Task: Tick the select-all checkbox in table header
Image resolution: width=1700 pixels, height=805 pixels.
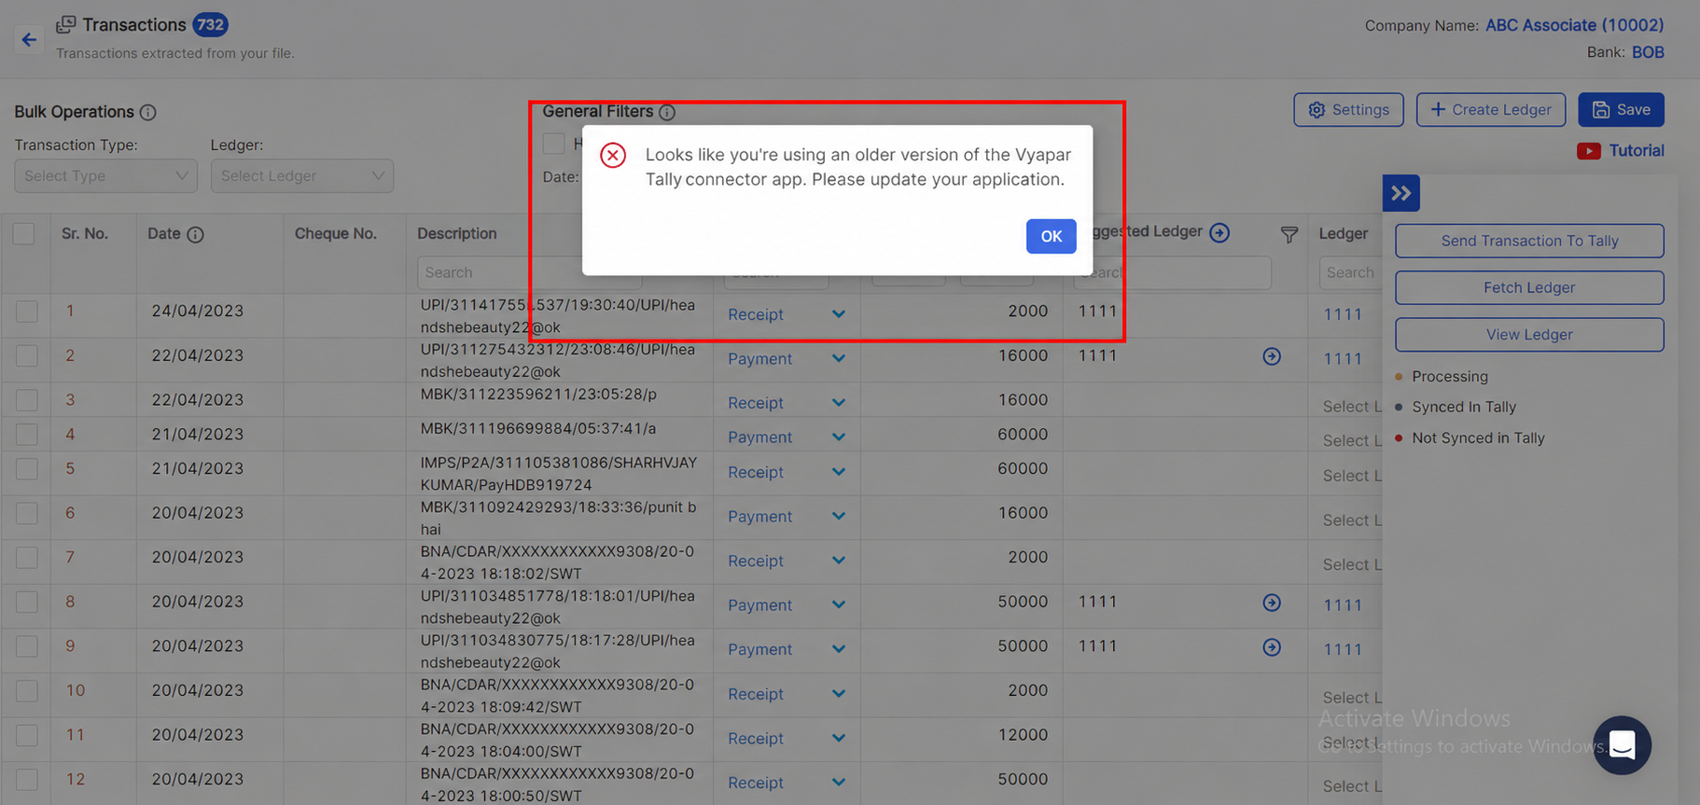Action: click(x=24, y=233)
